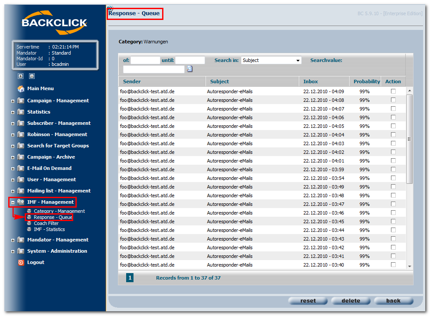Image resolution: width=430 pixels, height=316 pixels.
Task: Click the System - Administration folder icon
Action: [20, 251]
